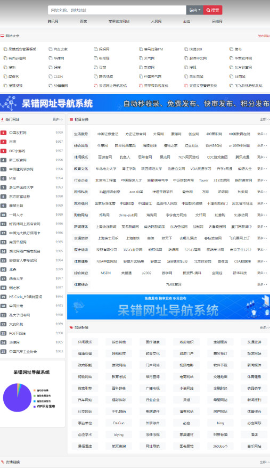Screen dimensions: 270x469
Task: Expand 更多>> on the 购物网站 category row
Action: 262,215
